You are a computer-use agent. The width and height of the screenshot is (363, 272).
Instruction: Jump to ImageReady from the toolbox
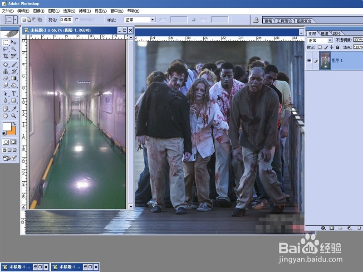(x=6, y=158)
